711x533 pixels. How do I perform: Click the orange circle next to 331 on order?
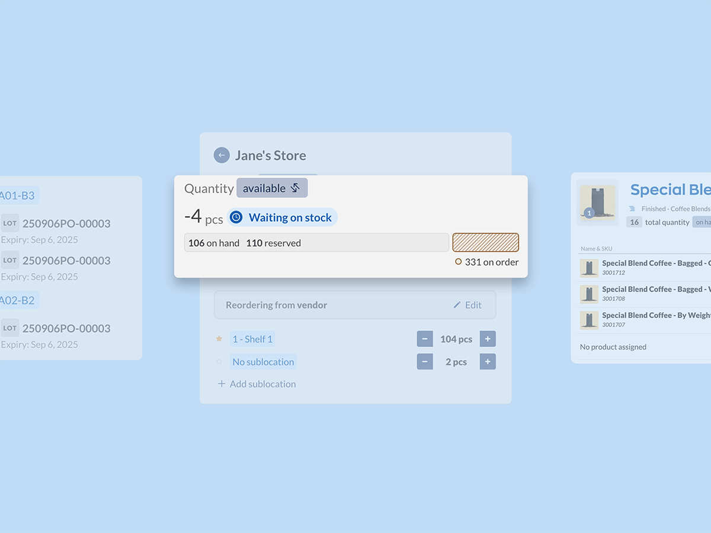[x=458, y=262]
